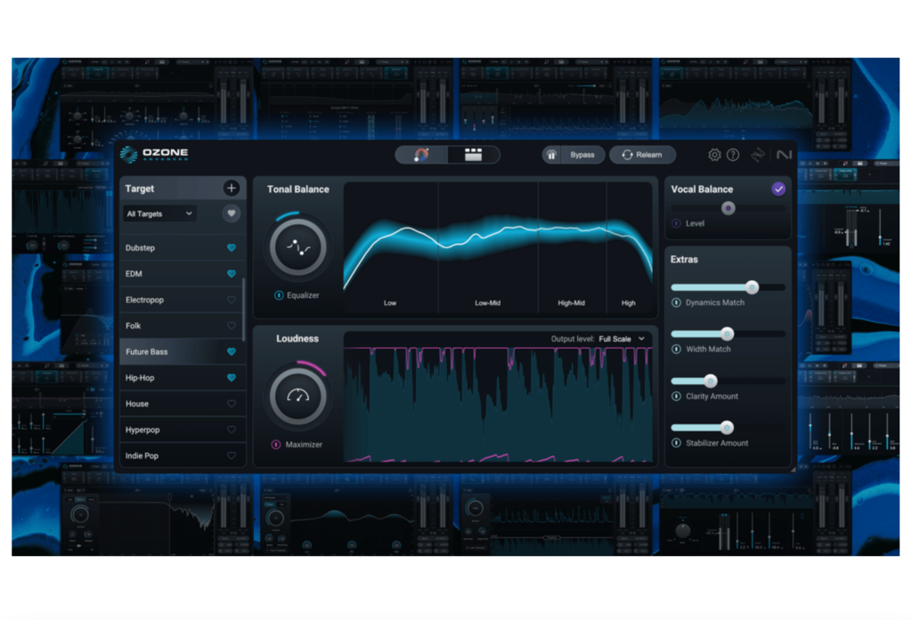Favorite the Folk target heart
Viewport: 912px width, 620px height.
[x=231, y=326]
